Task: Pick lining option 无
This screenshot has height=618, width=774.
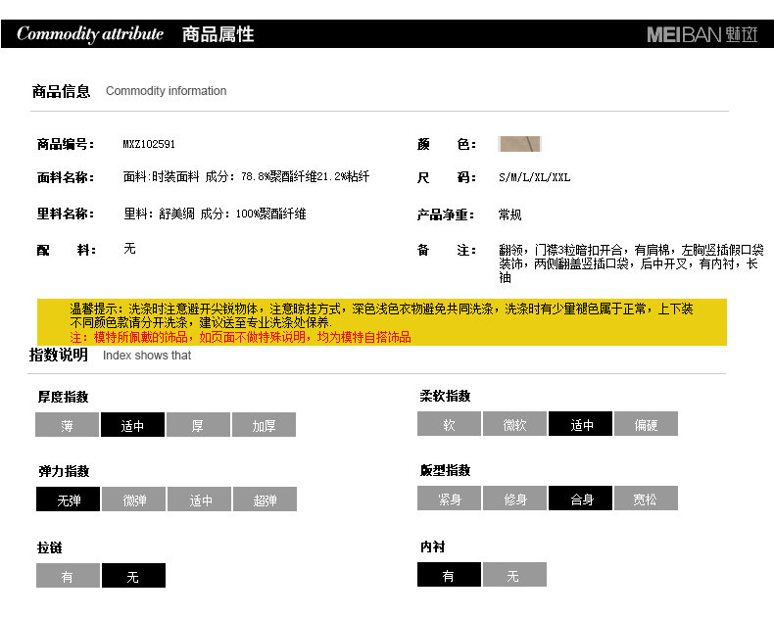Action: point(514,575)
